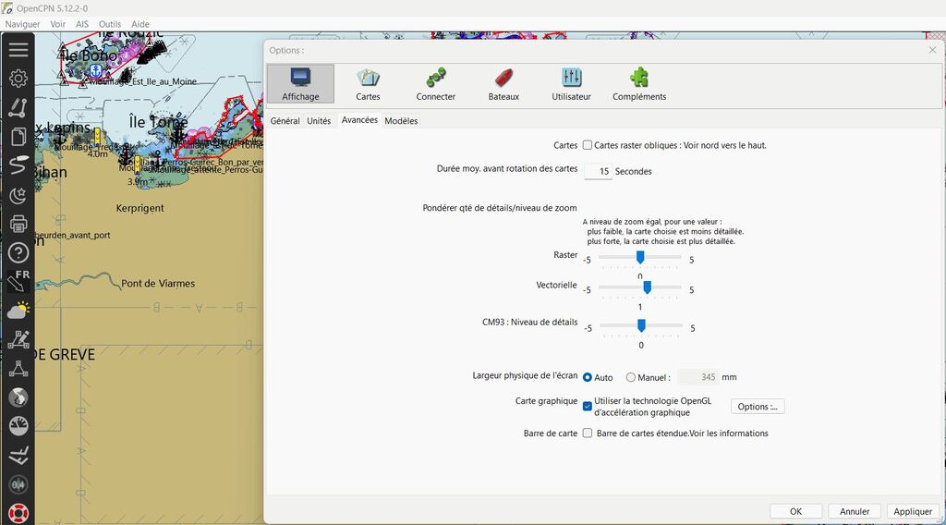
Task: Click the red lifebuoy icon
Action: click(18, 512)
